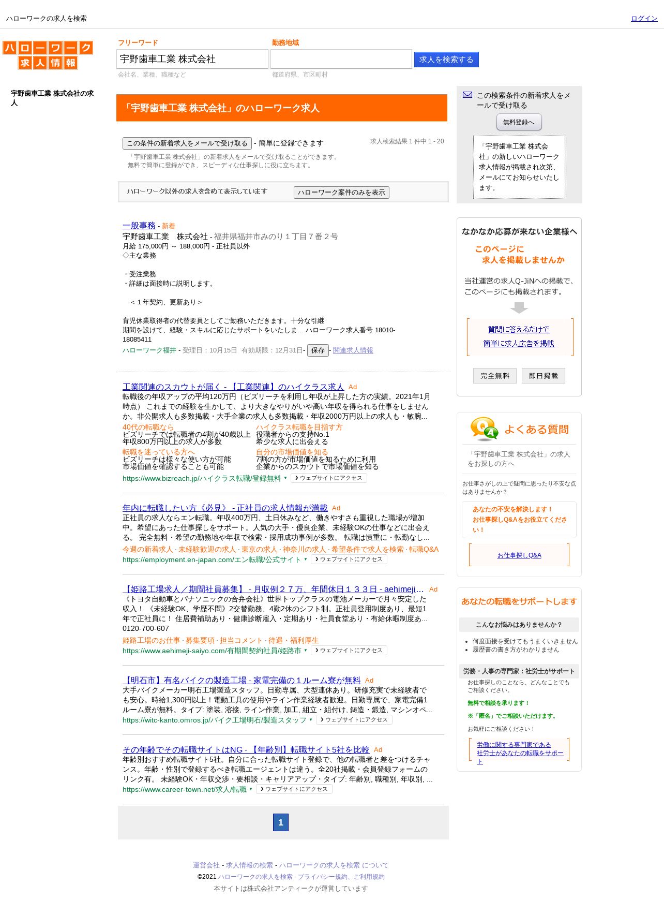
Task: Open the お仕事探しQ&A link
Action: point(519,555)
